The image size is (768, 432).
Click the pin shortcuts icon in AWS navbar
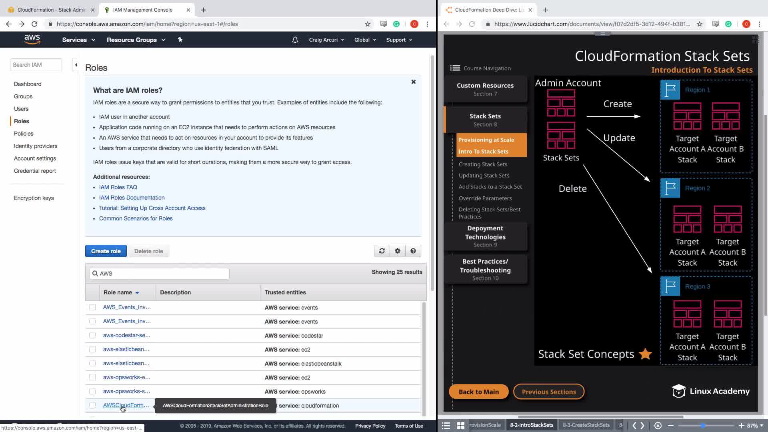point(180,40)
